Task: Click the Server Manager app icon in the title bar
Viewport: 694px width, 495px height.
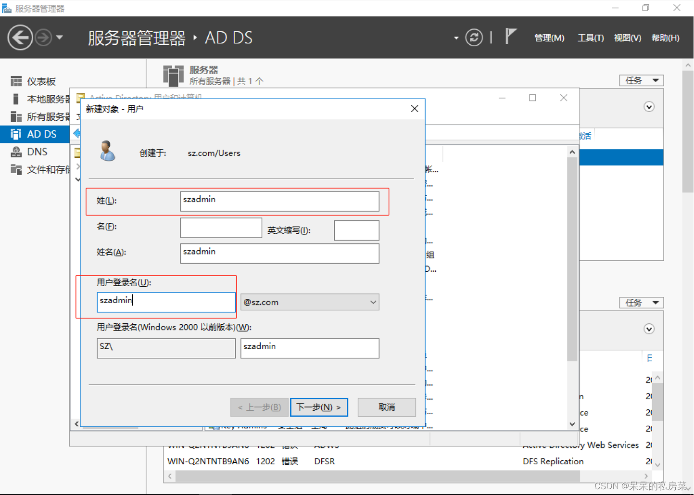Action: [6, 8]
